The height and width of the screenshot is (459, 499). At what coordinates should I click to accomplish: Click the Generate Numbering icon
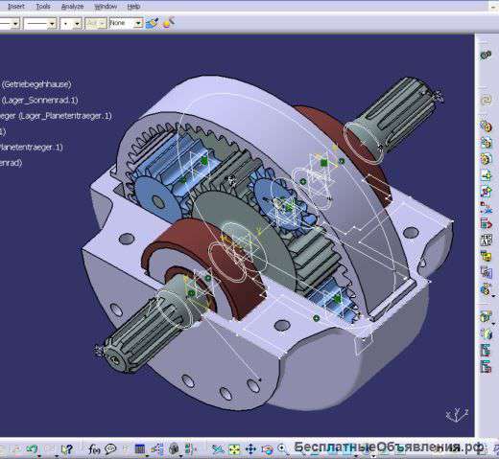(486, 240)
